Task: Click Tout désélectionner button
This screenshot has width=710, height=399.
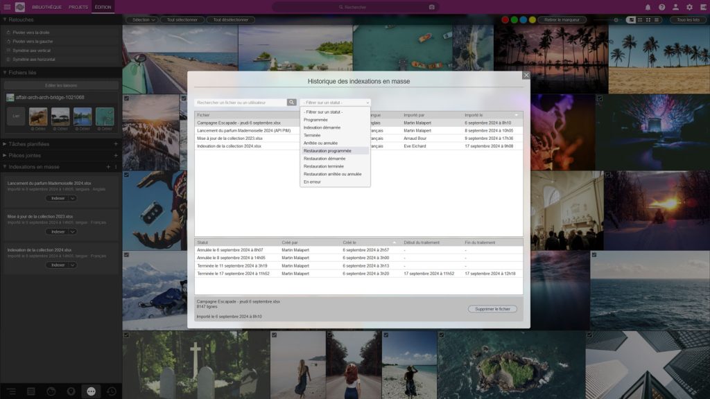Action: click(x=230, y=20)
